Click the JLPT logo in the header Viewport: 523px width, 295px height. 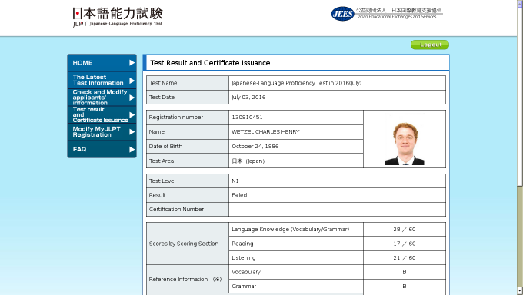118,18
